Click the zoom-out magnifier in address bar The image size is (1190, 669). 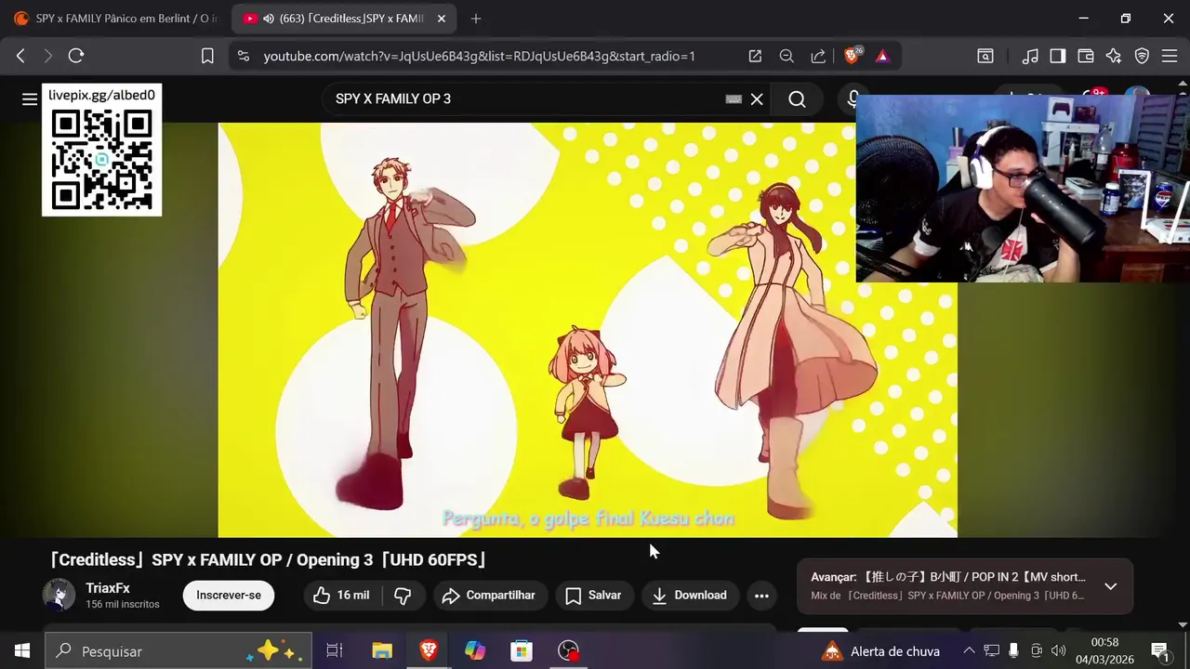(787, 56)
